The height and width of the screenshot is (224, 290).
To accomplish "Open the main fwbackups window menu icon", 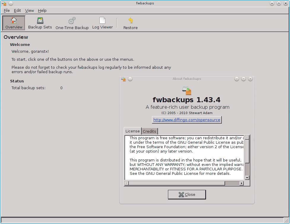I will pos(4,4).
